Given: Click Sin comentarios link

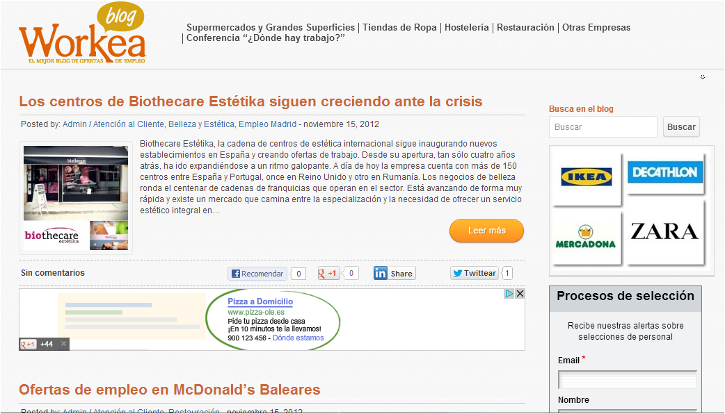Looking at the screenshot, I should (x=53, y=273).
